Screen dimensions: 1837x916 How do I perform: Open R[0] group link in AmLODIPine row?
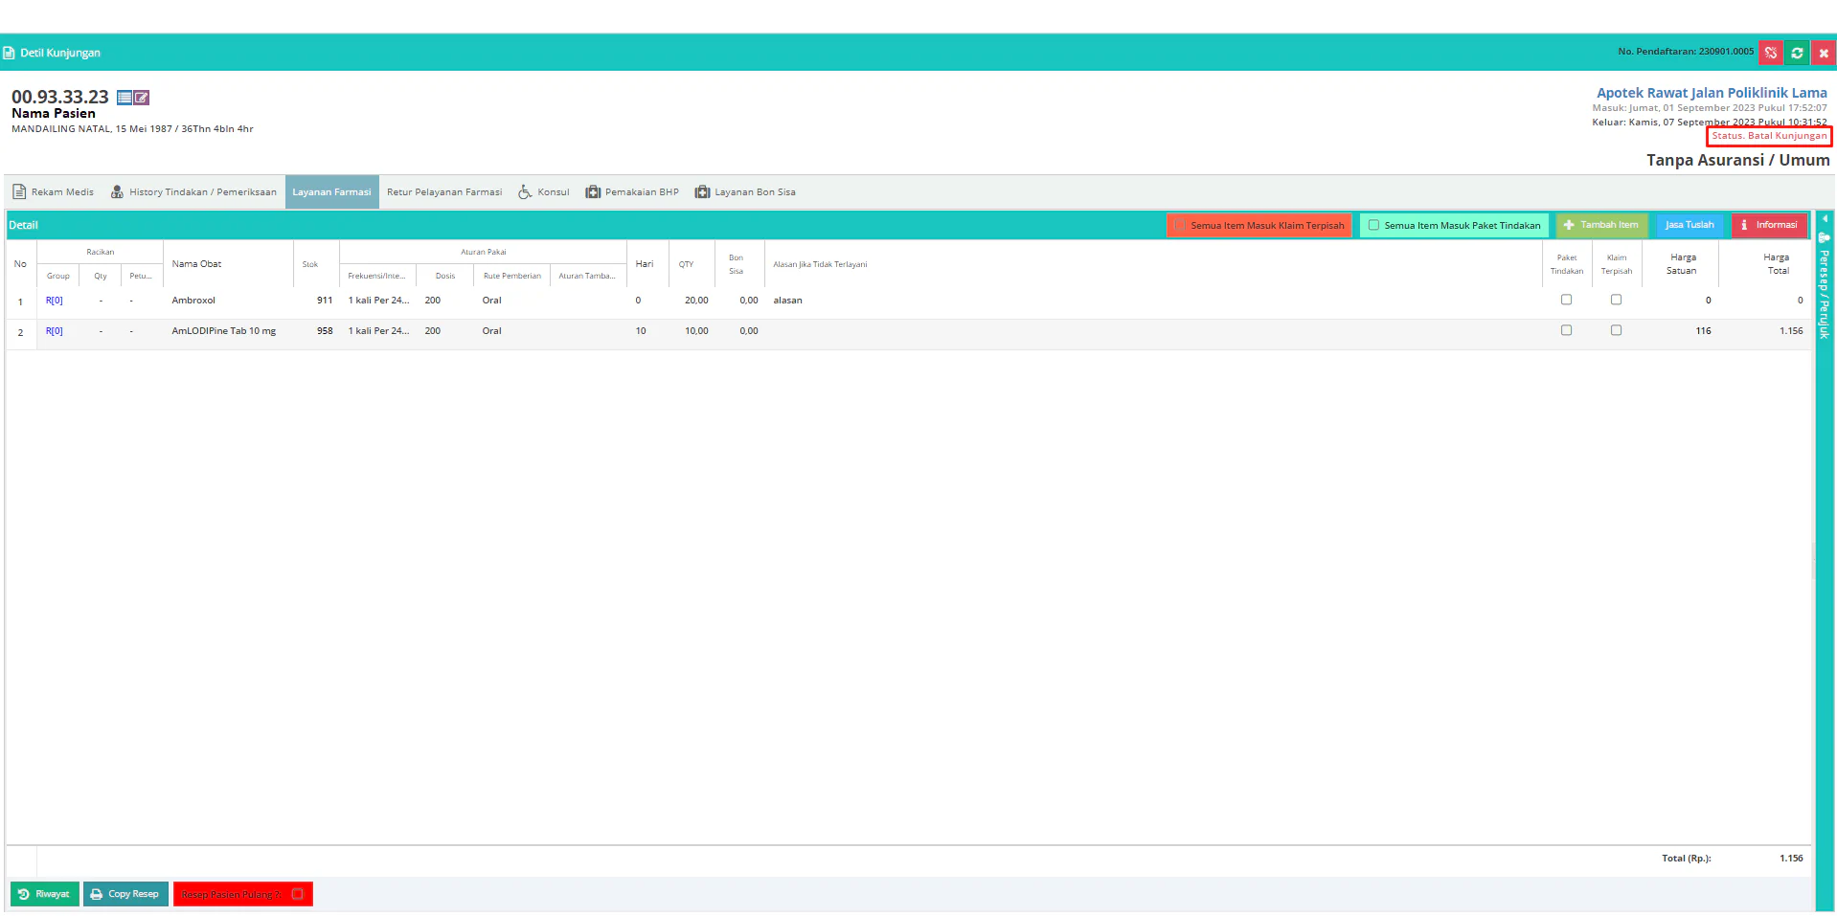(55, 331)
